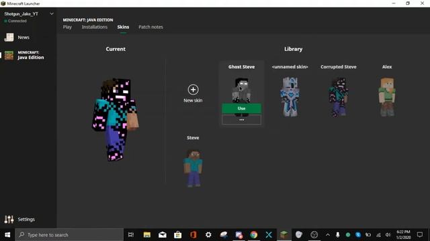Viewport: 430px width, 241px height.
Task: Open Task View from the taskbar
Action: point(131,235)
